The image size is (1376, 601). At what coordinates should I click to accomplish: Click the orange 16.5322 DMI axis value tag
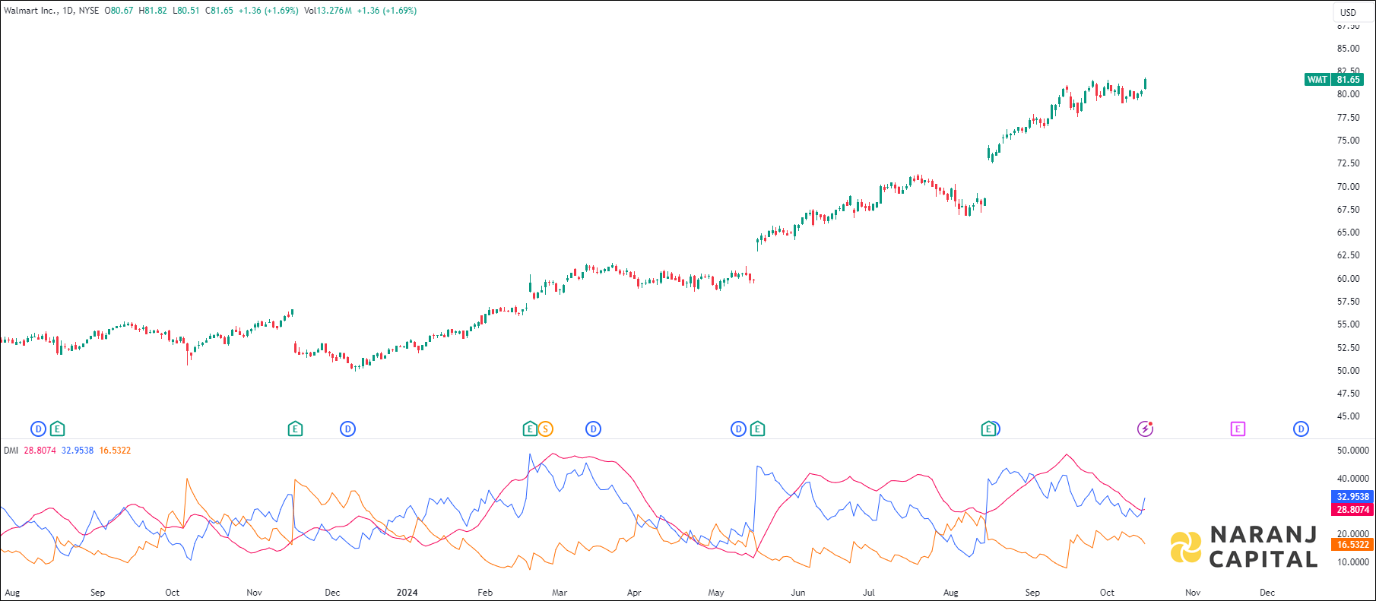point(1352,545)
